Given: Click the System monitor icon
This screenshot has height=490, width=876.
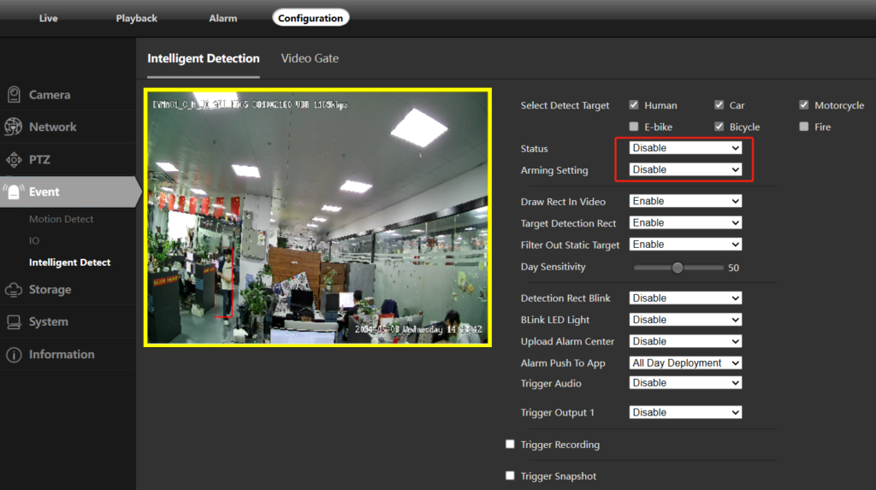Looking at the screenshot, I should (14, 322).
